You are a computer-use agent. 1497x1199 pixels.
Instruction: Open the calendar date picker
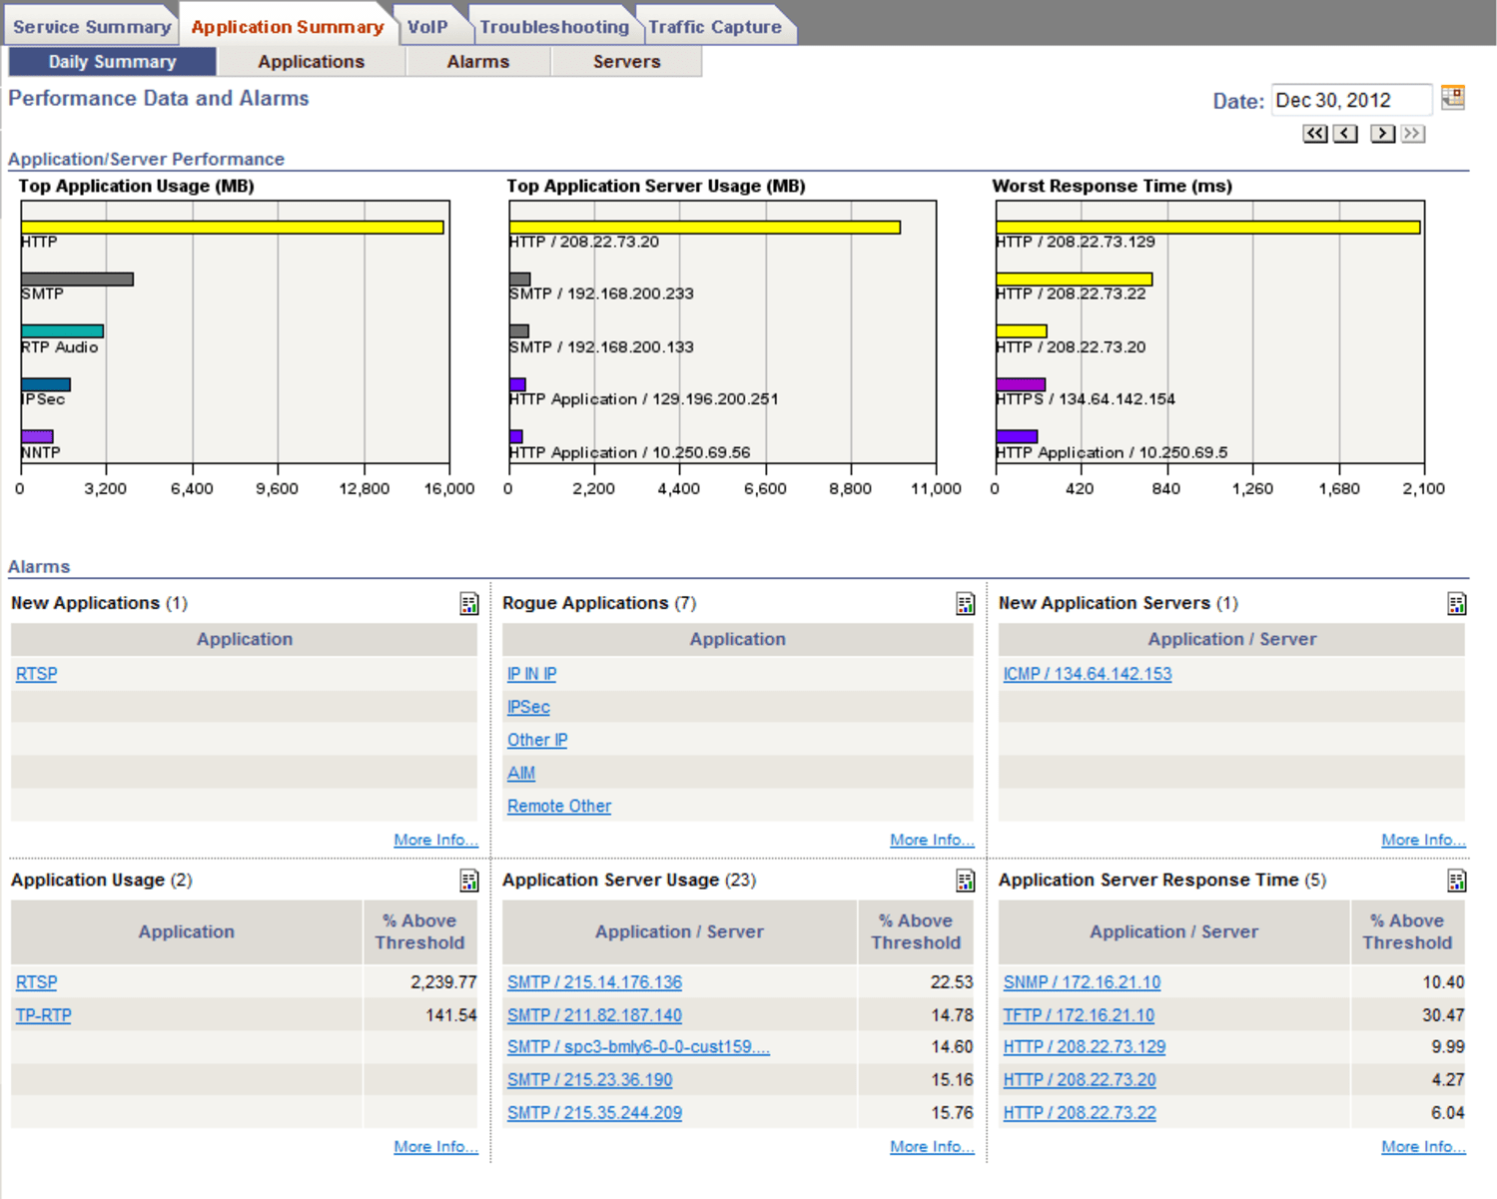coord(1454,98)
